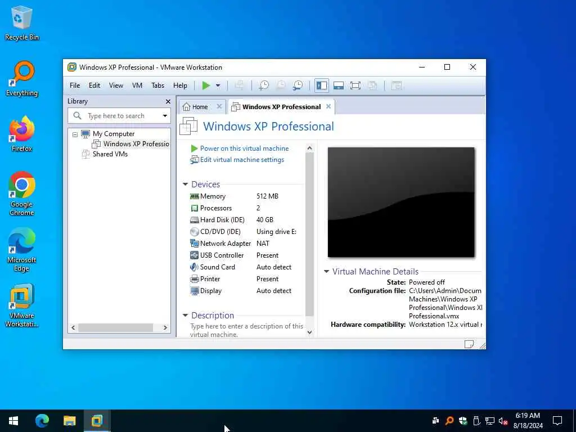This screenshot has width=576, height=432.
Task: Open the Help menu
Action: 180,85
